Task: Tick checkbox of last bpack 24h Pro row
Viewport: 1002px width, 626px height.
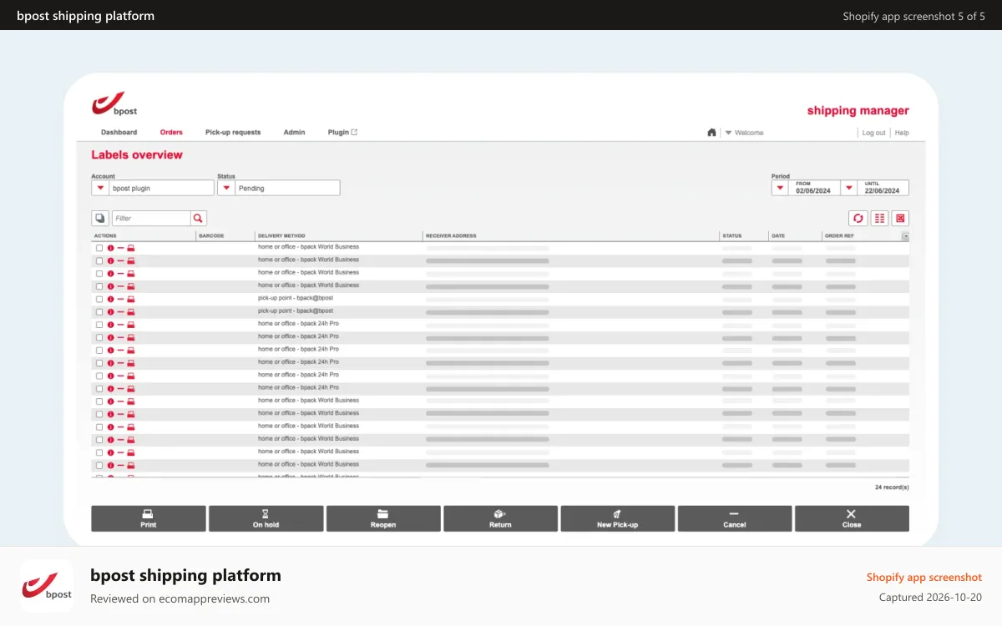Action: pyautogui.click(x=99, y=389)
